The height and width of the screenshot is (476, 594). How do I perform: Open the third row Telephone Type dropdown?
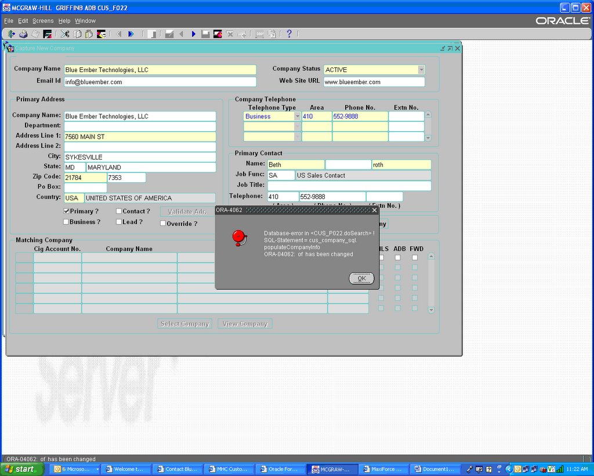pos(298,136)
